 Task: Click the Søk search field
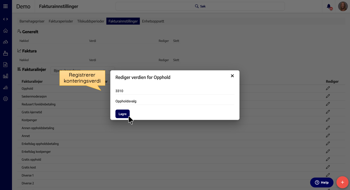coord(200,6)
